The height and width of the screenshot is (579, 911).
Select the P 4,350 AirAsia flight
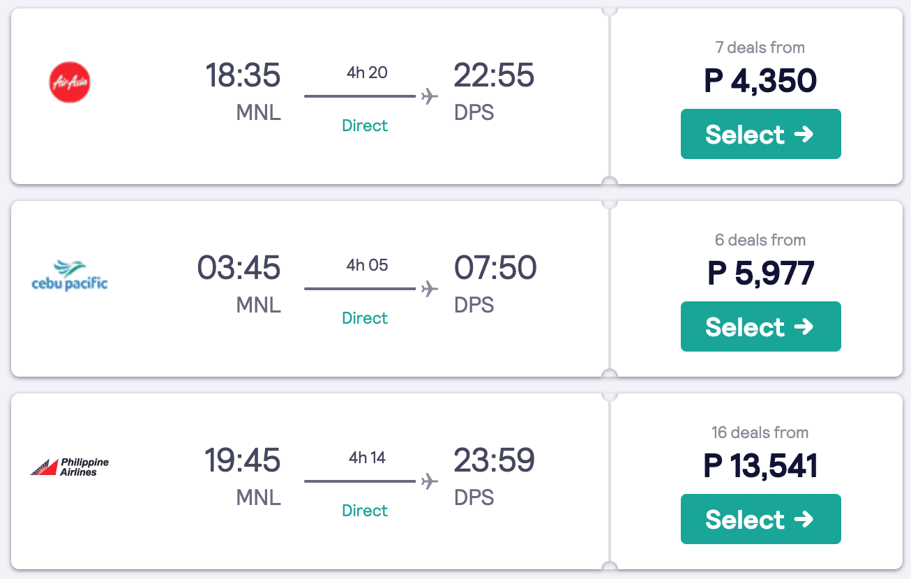point(760,134)
